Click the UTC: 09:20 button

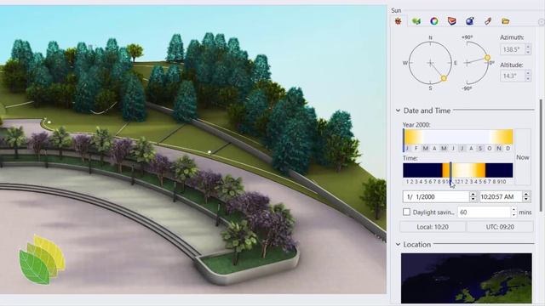[x=500, y=227]
